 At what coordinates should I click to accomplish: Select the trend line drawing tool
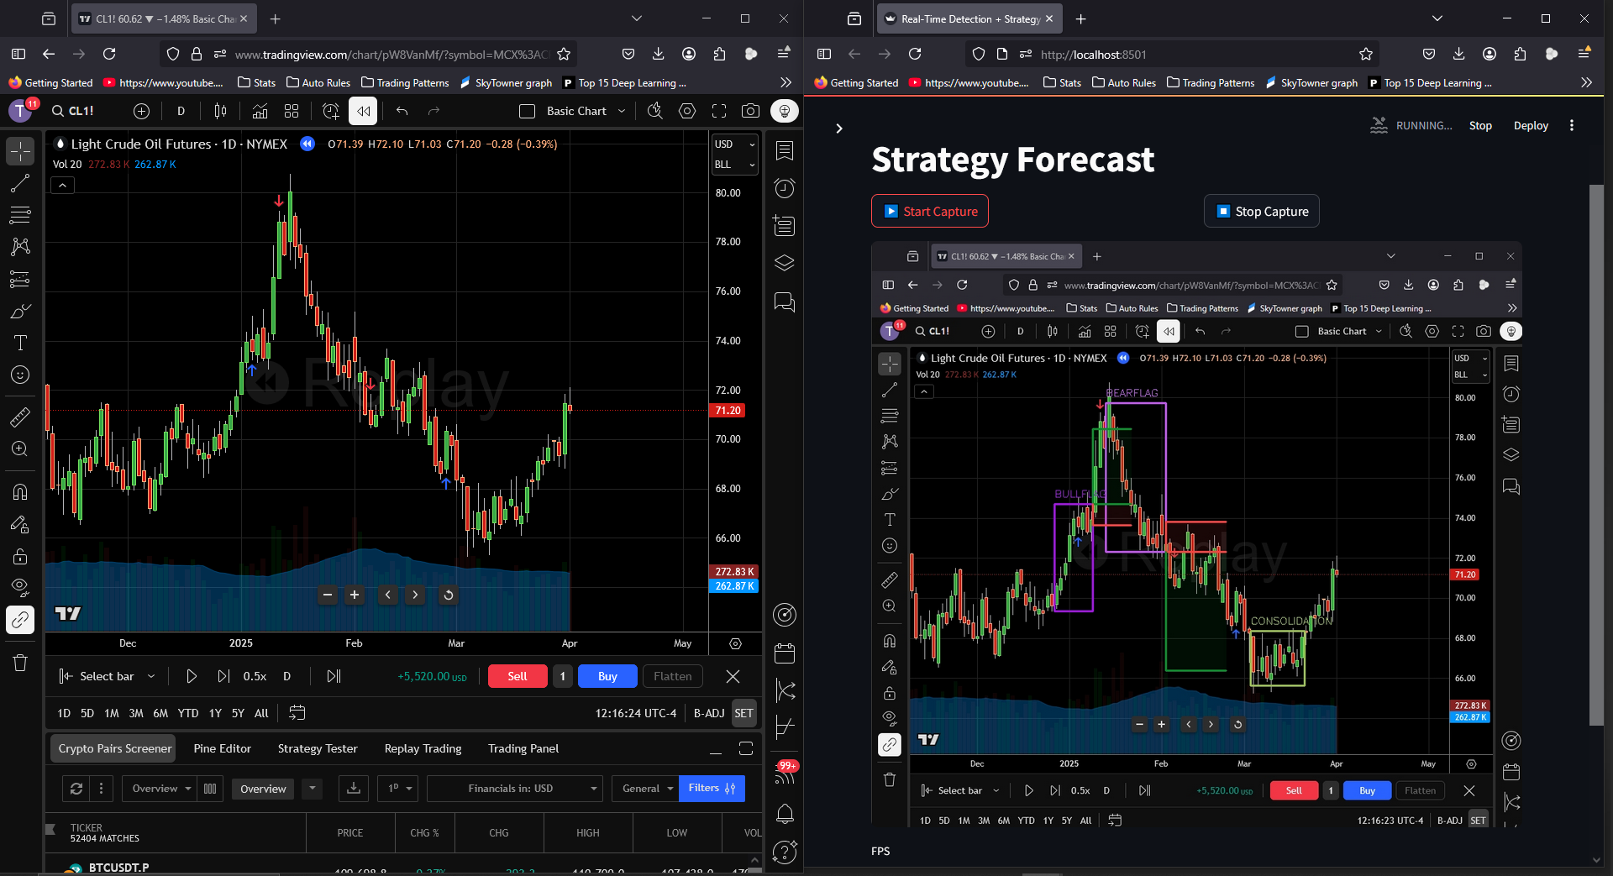(x=20, y=183)
